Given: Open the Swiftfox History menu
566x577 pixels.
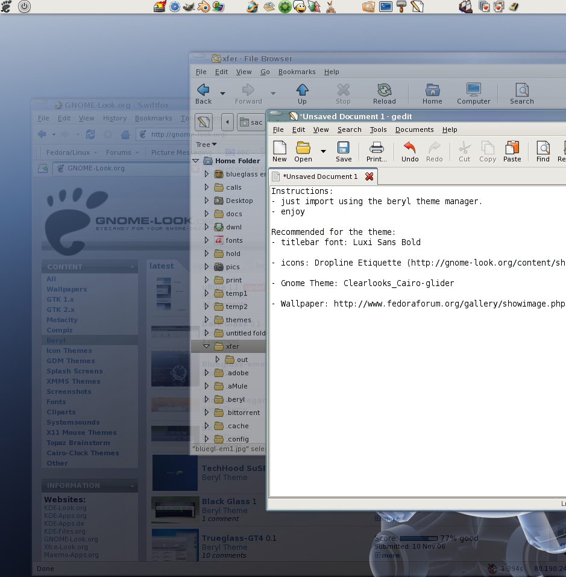Looking at the screenshot, I should click(115, 118).
